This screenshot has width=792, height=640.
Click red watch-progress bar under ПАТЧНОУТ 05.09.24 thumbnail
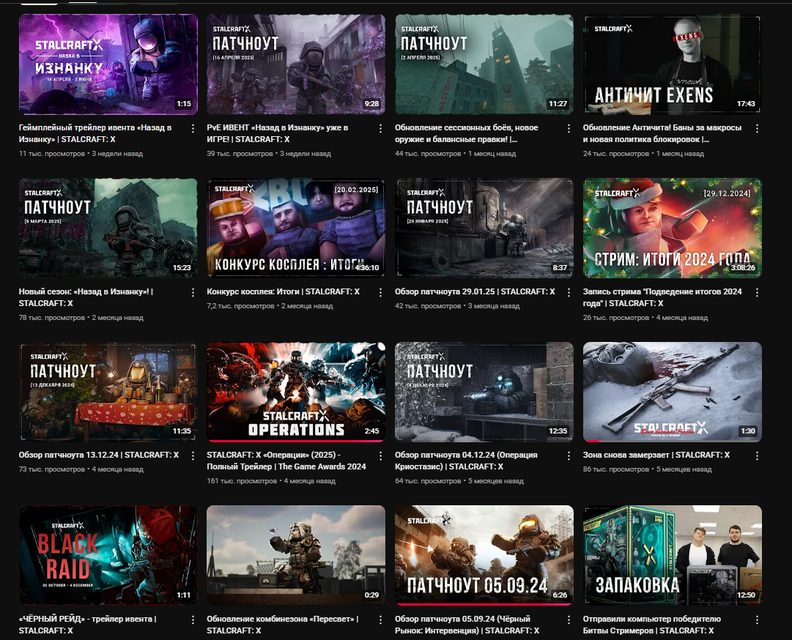(x=484, y=603)
